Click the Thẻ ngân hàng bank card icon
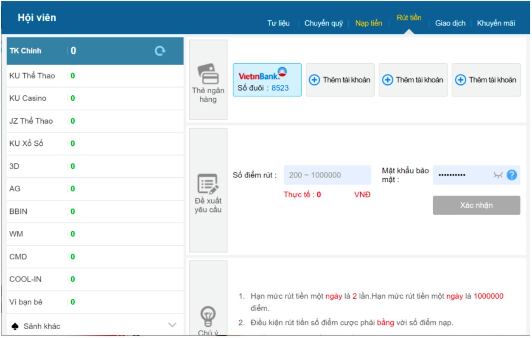Viewport: 532px width, 338px height. (207, 77)
